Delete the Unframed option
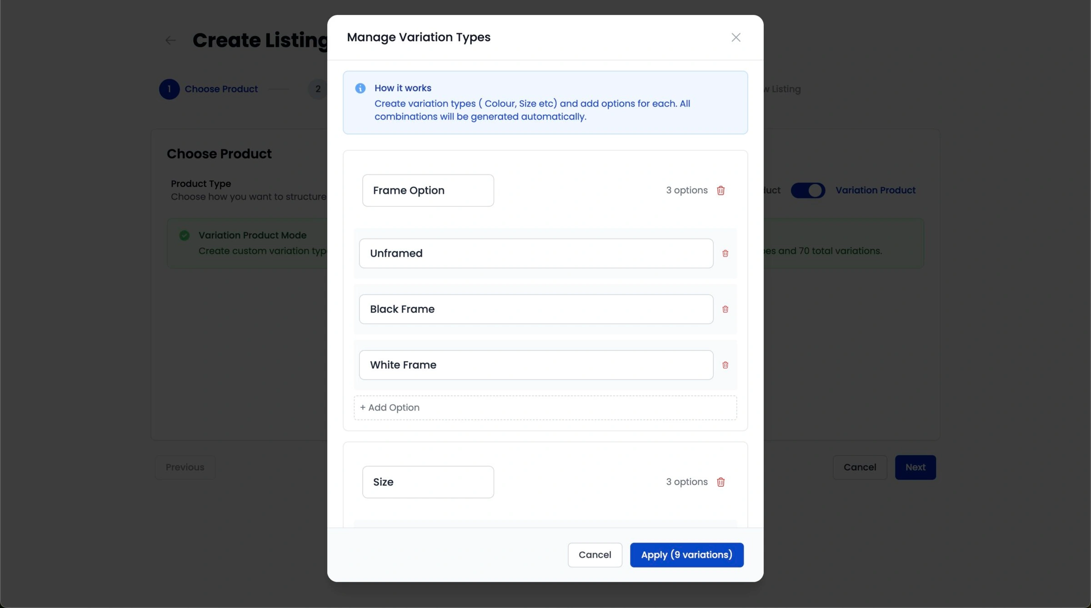1091x608 pixels. [x=725, y=253]
